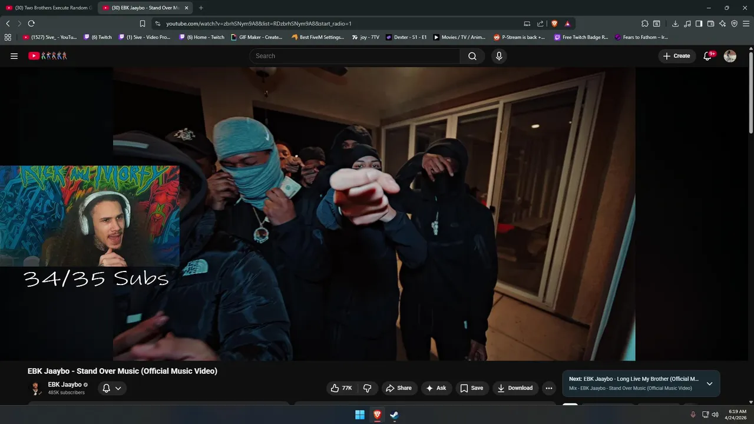Share this page from address bar
Viewport: 754px width, 424px height.
(x=540, y=24)
